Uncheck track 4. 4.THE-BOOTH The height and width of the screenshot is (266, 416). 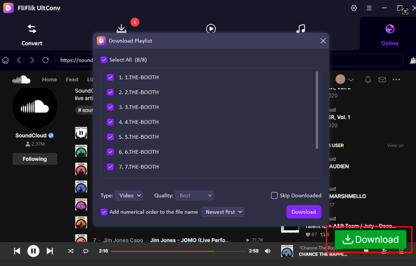[x=111, y=122]
